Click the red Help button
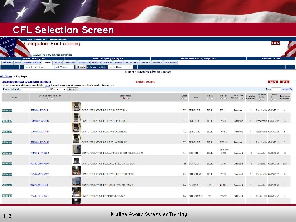Viewport: 296px width, 222px height. point(284,82)
